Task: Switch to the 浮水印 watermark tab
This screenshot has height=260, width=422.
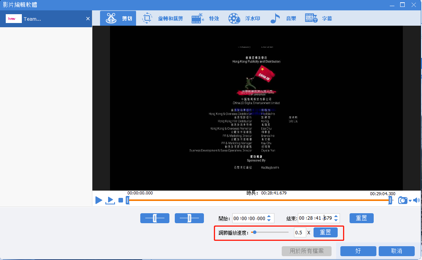Action: tap(244, 18)
